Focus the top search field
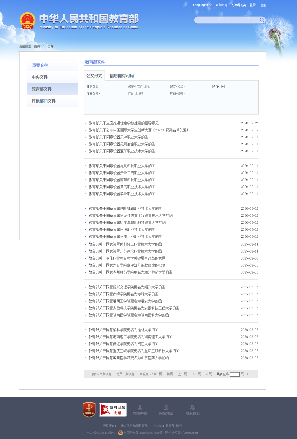Viewport: 297px width, 439px height. tap(226, 20)
